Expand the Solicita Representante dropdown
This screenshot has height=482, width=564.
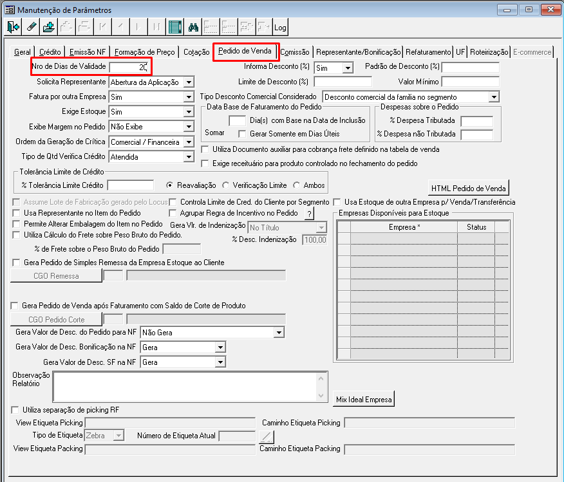(189, 82)
